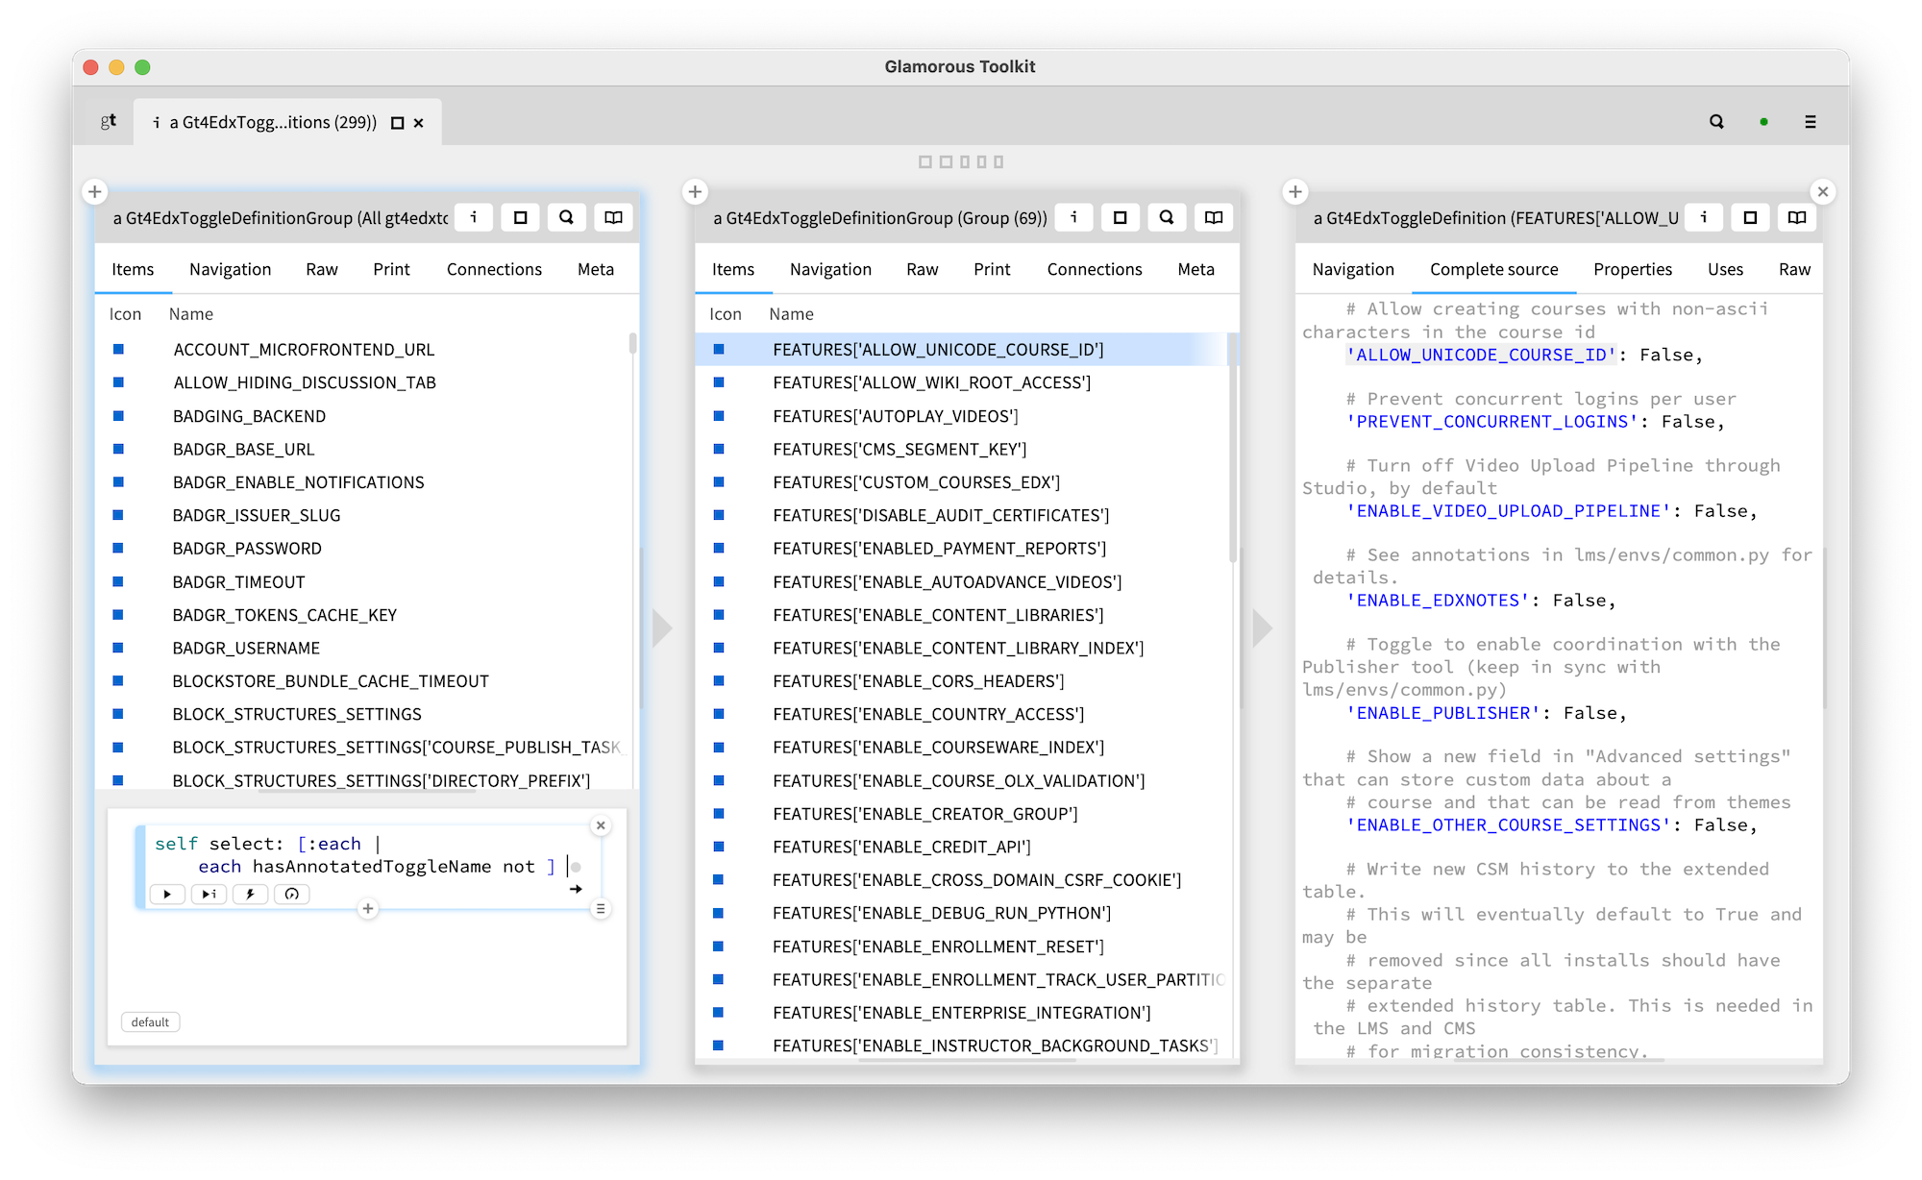The image size is (1922, 1180).
Task: Switch to Navigation tab in first pane
Action: coord(231,269)
